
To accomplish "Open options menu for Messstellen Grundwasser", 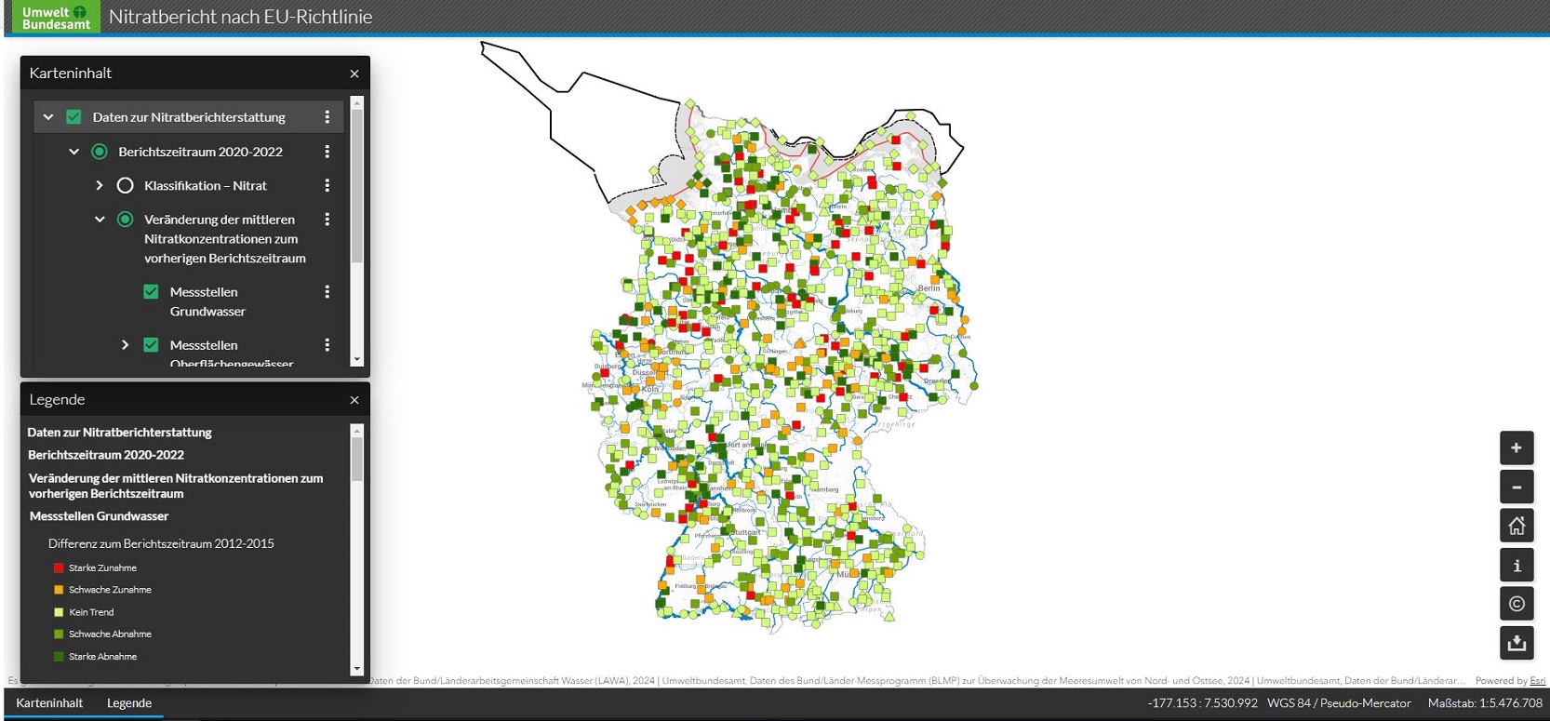I will pos(327,292).
